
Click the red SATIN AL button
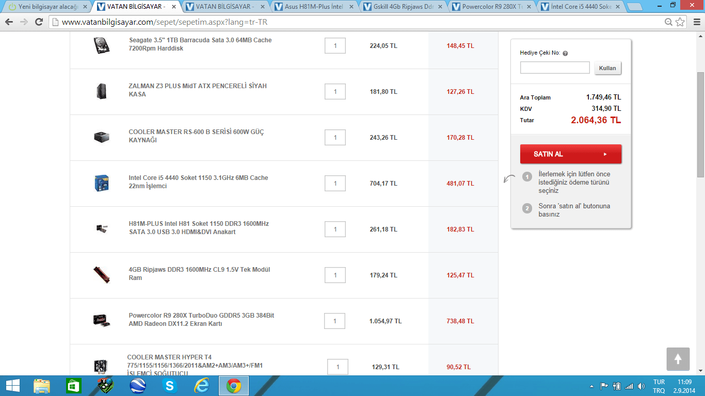tap(571, 154)
